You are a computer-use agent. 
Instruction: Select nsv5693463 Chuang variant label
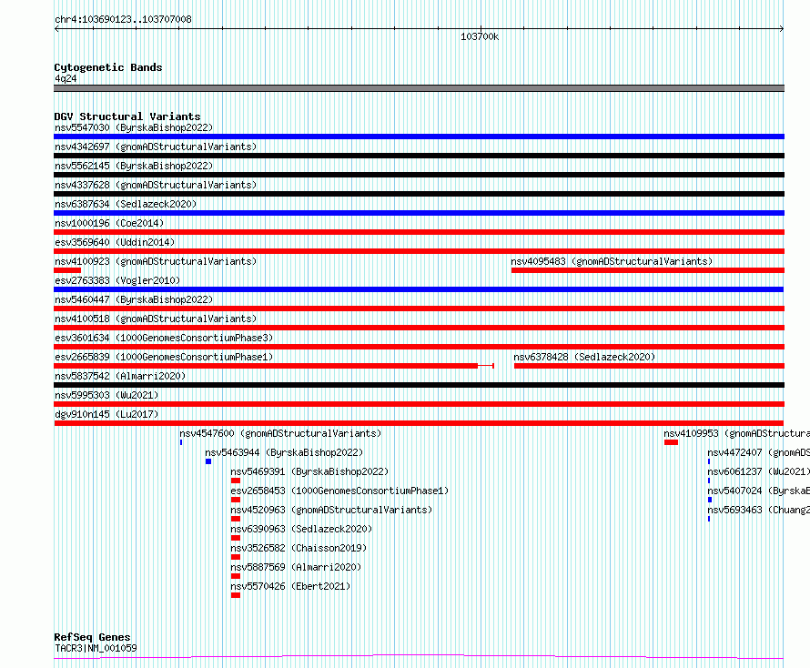click(758, 510)
